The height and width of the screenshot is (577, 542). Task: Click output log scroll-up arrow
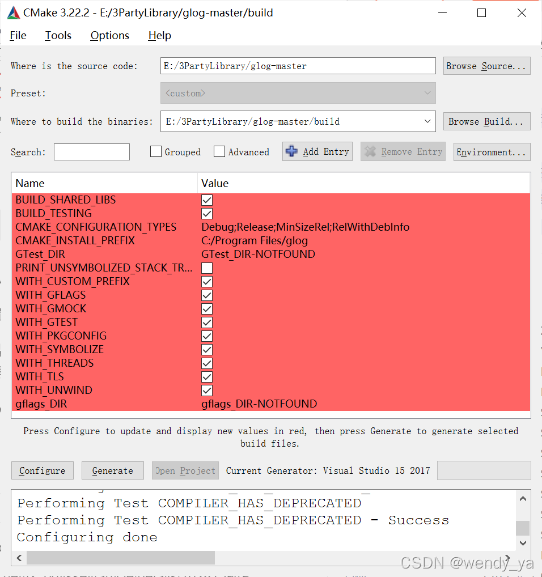pos(523,499)
